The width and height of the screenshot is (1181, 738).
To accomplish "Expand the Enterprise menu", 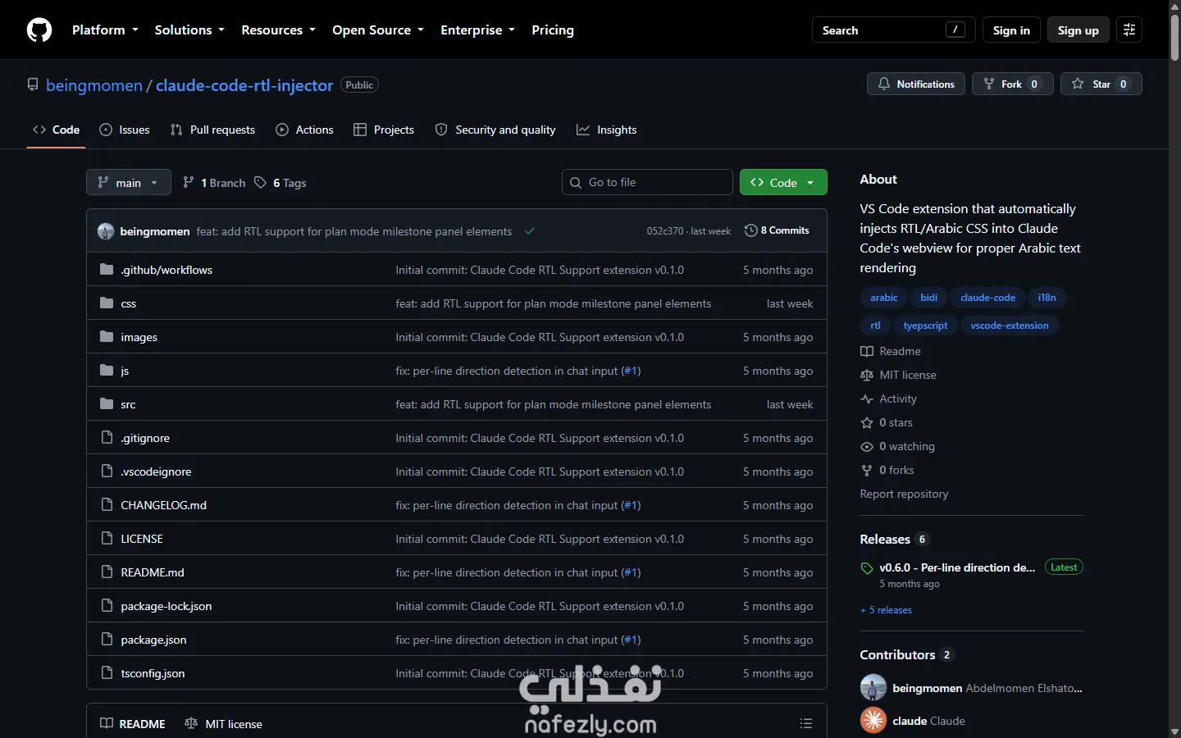I will coord(477,30).
